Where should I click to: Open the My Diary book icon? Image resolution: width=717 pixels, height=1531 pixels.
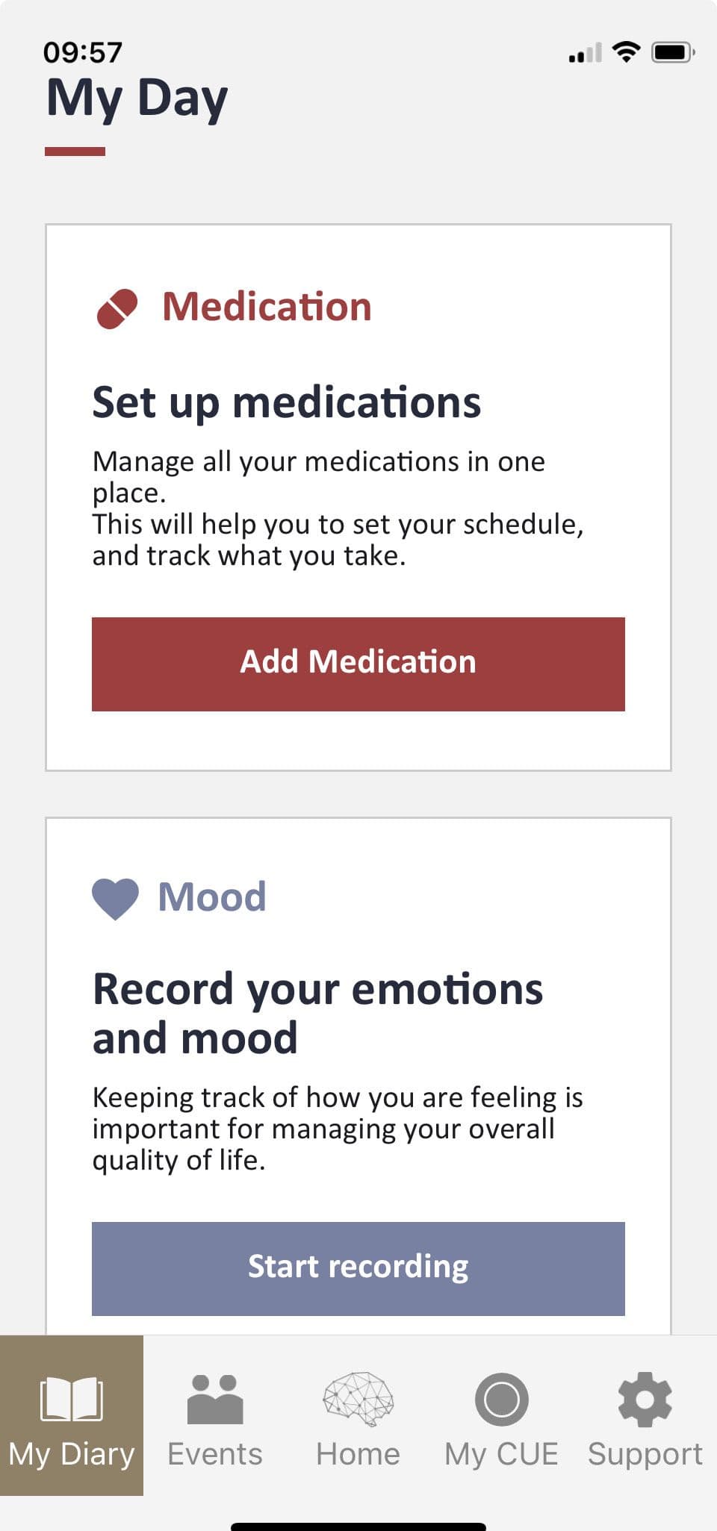click(72, 1398)
